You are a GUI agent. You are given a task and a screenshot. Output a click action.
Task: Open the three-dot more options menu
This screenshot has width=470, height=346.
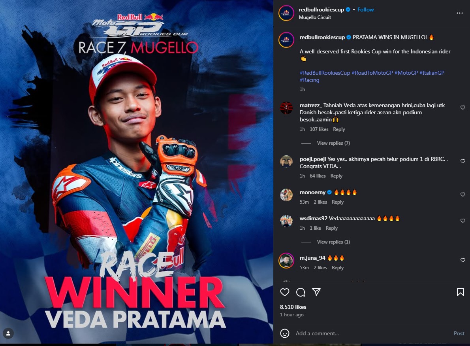459,13
